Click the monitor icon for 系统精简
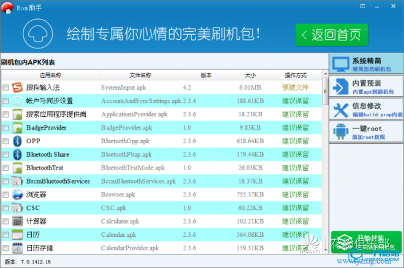404x268 pixels. (341, 64)
